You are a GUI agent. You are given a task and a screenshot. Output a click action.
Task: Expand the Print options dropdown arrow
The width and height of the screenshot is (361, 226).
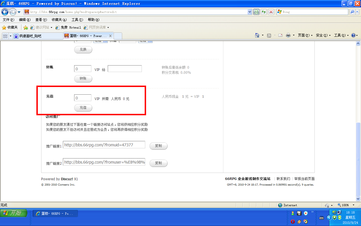click(294, 35)
